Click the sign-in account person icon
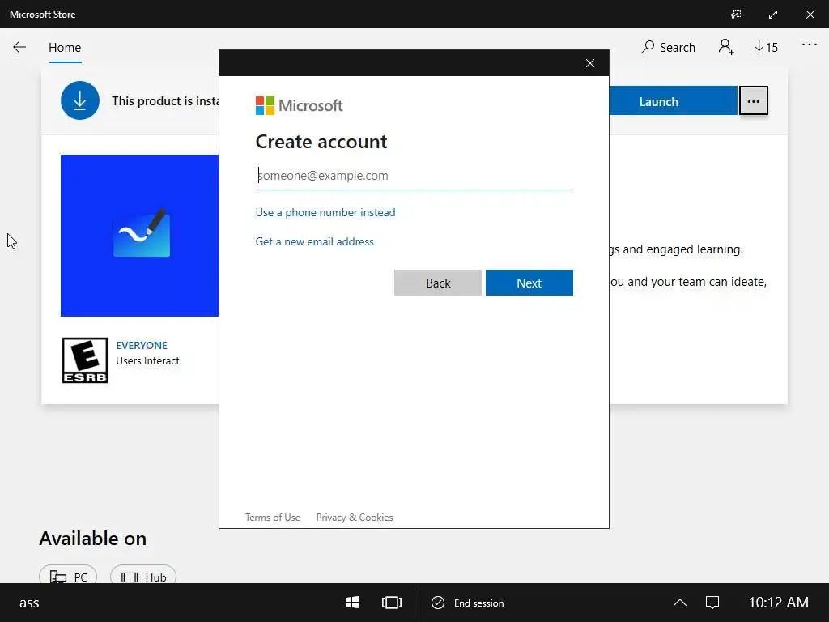This screenshot has height=622, width=829. (x=726, y=47)
